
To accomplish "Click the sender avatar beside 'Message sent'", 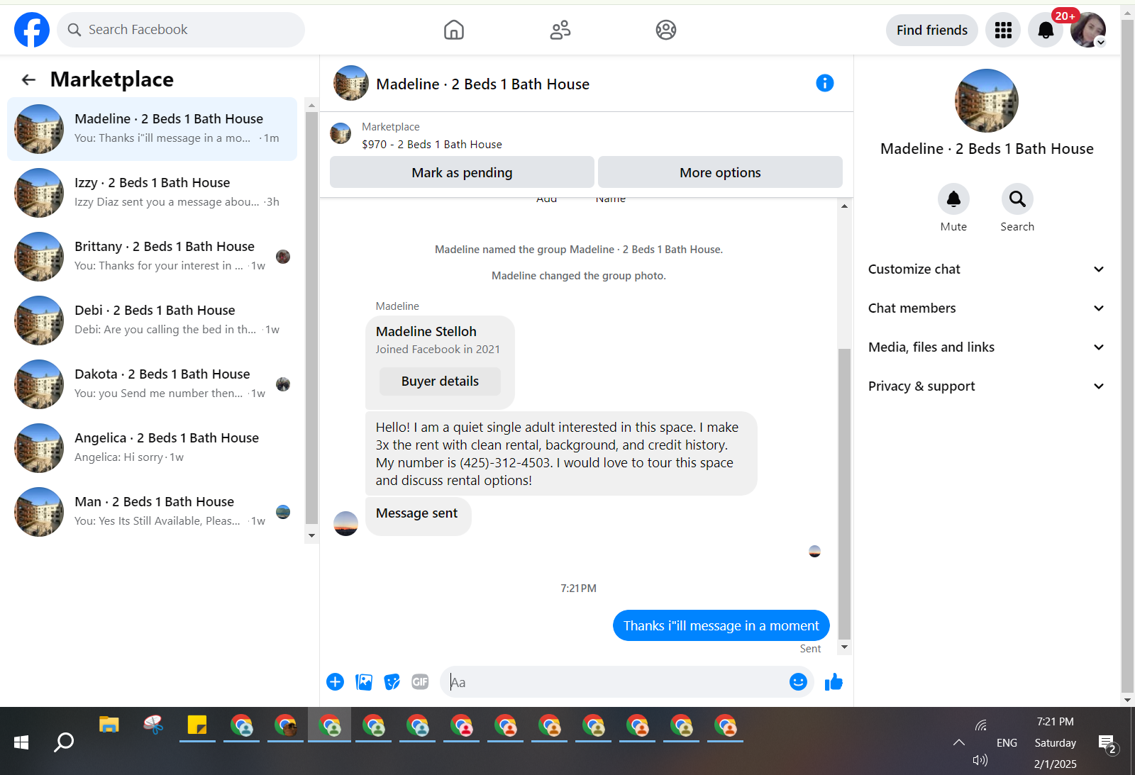I will 345,523.
